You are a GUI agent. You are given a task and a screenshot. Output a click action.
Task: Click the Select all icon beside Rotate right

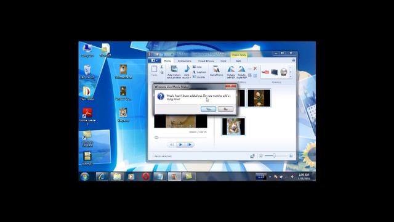tap(250, 75)
